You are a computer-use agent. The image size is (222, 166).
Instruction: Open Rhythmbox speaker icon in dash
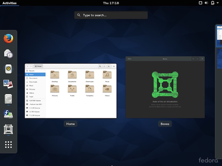click(9, 69)
